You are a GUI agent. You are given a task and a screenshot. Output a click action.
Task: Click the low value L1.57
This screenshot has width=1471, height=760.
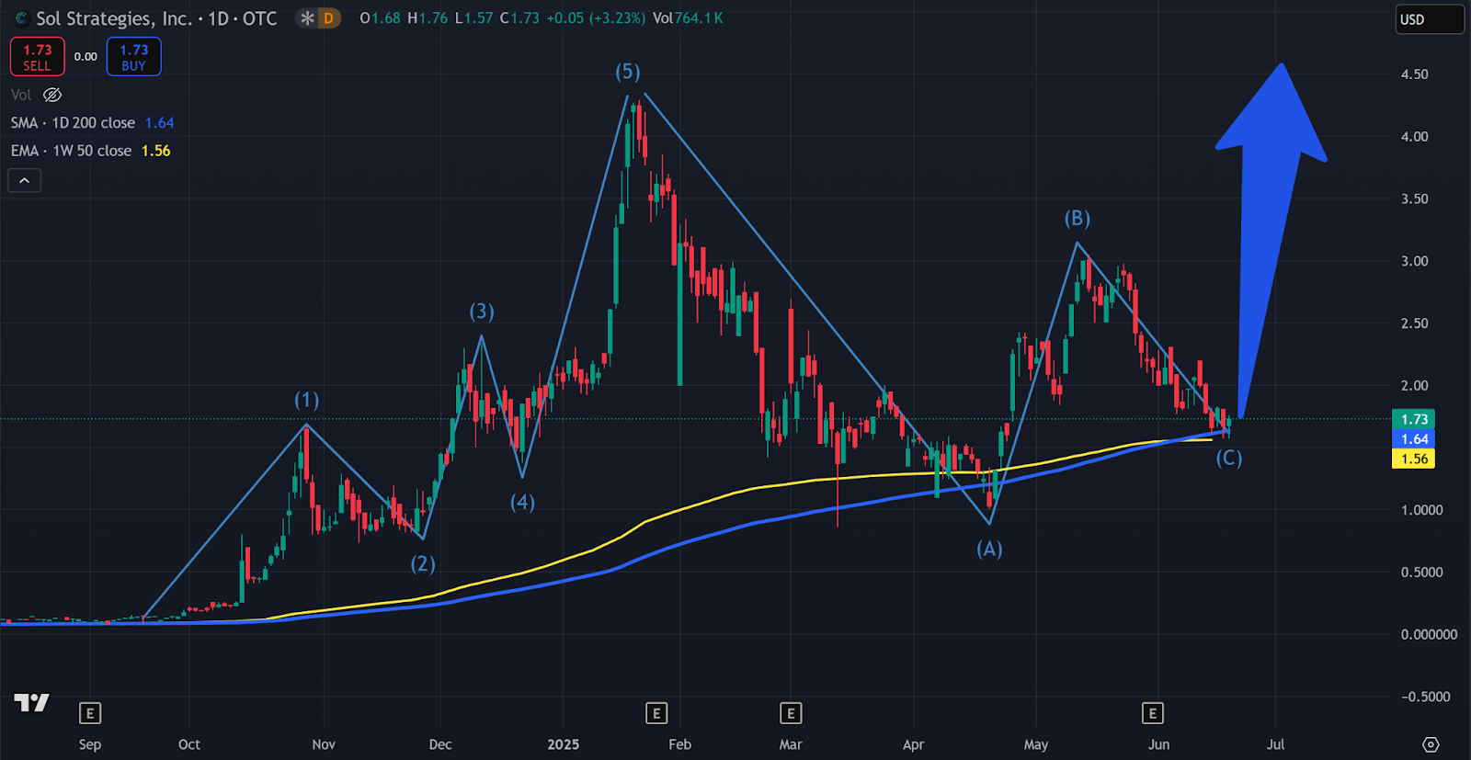point(474,18)
